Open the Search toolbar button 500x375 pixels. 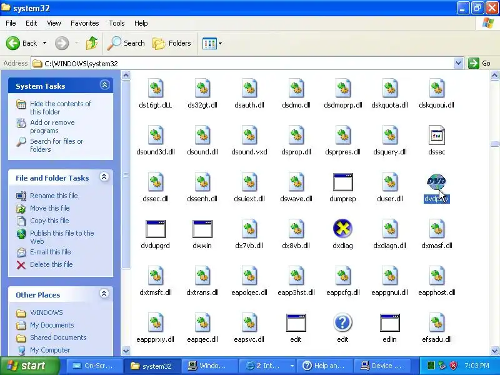pyautogui.click(x=126, y=43)
